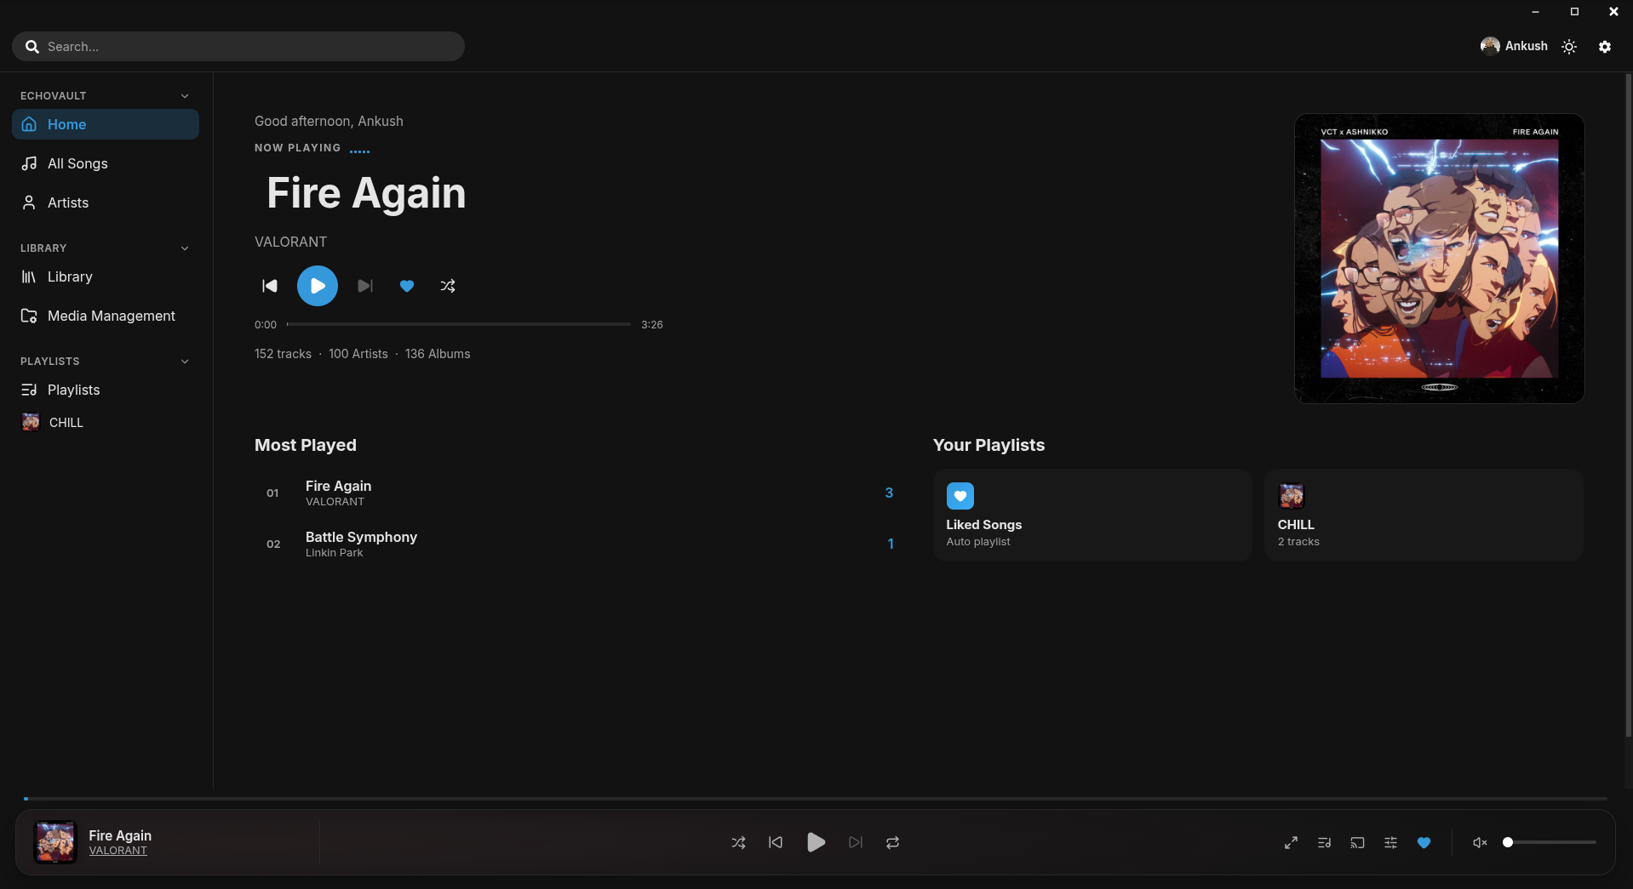Play track from bottom player bar
The height and width of the screenshot is (889, 1633).
click(x=816, y=842)
